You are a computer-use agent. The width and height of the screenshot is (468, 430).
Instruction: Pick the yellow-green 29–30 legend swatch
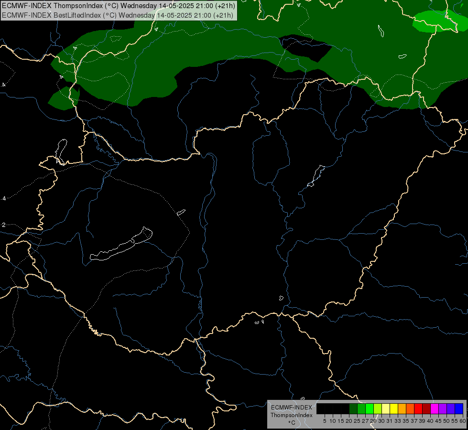[x=378, y=408]
